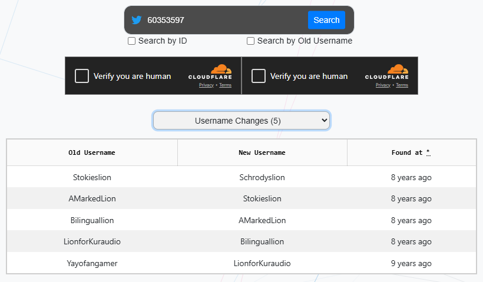Click the blue Search button

(326, 20)
